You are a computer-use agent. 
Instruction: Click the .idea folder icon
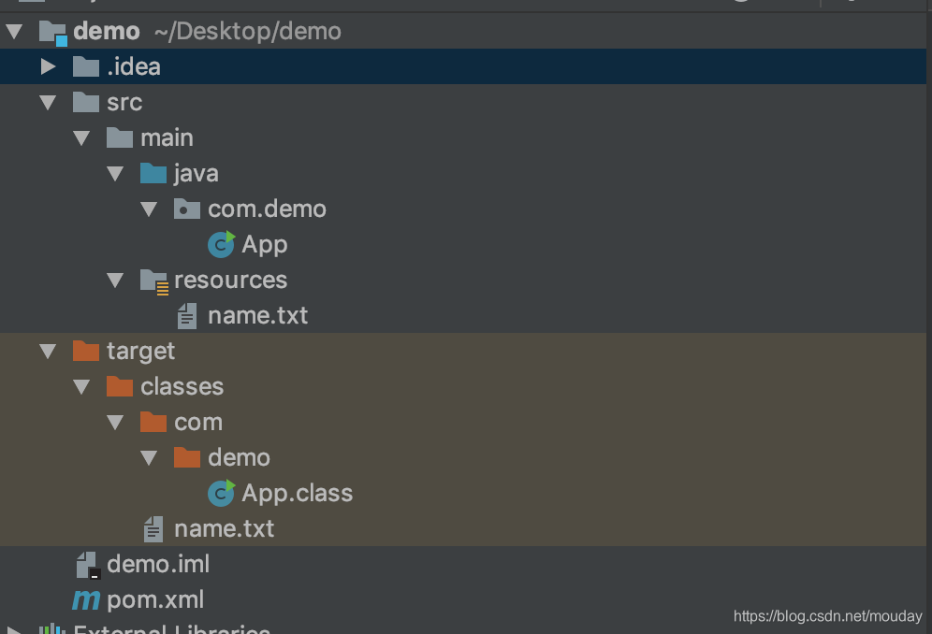click(86, 66)
